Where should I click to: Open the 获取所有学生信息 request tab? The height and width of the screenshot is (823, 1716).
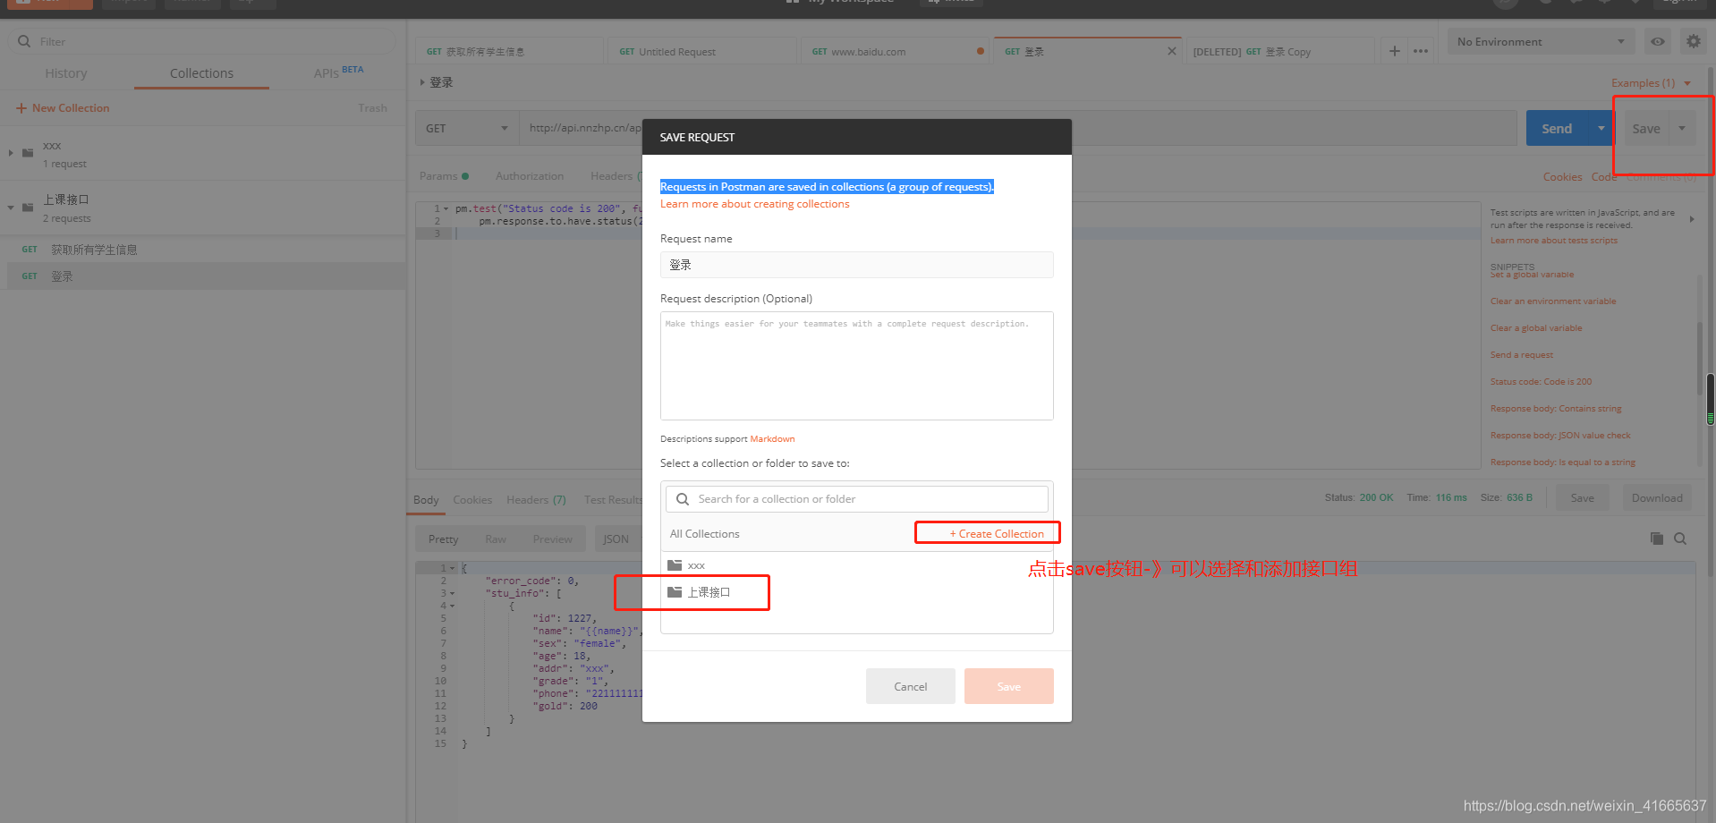[x=509, y=52]
